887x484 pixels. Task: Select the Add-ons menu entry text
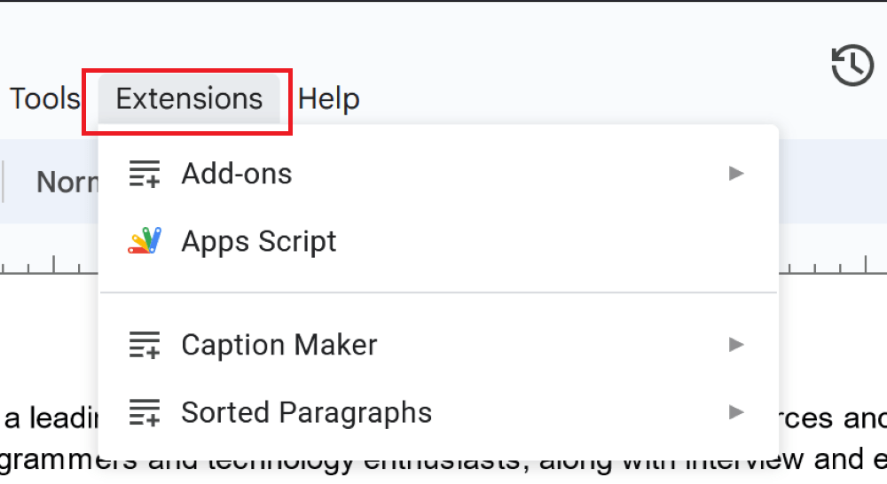(x=236, y=174)
